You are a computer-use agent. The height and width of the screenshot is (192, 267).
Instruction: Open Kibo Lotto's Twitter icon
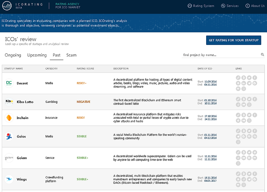tap(249, 99)
